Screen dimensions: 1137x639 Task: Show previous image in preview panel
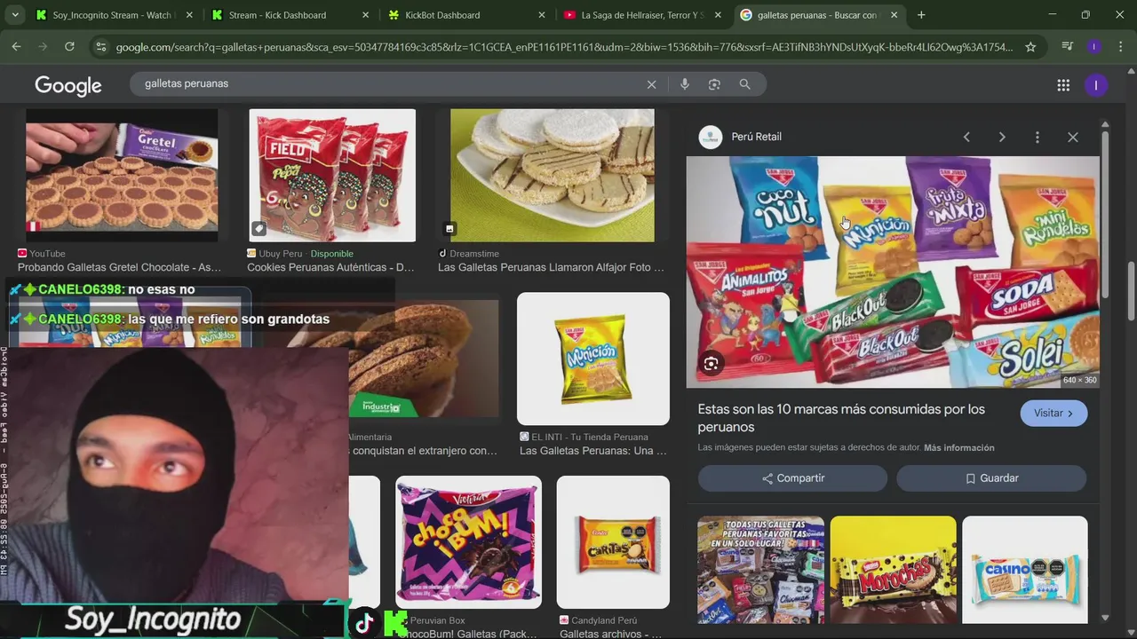click(966, 137)
